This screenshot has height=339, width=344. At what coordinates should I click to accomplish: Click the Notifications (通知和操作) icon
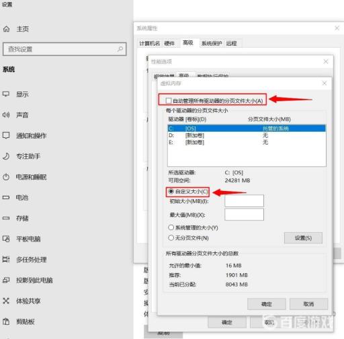tap(6, 135)
